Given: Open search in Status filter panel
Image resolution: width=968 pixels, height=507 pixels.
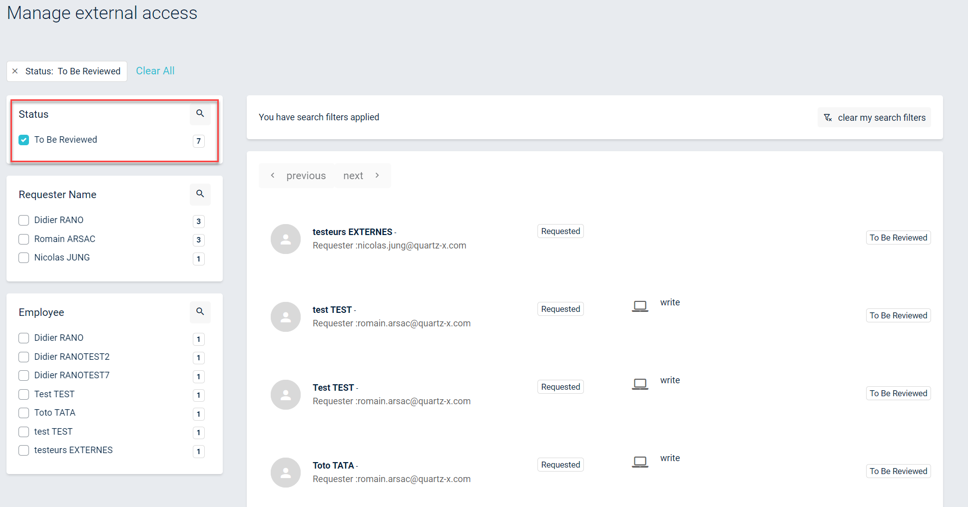Looking at the screenshot, I should click(200, 114).
